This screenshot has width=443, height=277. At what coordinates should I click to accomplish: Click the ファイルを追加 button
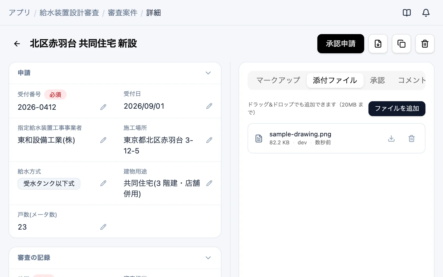(x=397, y=109)
